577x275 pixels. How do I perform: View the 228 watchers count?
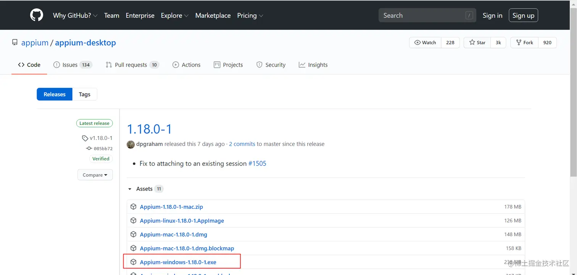click(x=450, y=43)
